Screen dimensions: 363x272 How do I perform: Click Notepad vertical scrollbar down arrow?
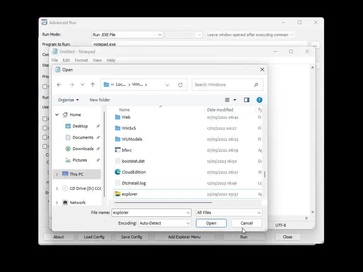[313, 212]
